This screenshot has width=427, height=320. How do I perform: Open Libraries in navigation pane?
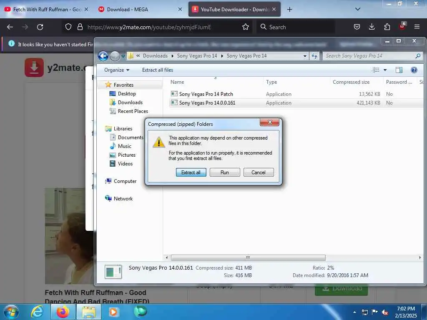click(123, 128)
